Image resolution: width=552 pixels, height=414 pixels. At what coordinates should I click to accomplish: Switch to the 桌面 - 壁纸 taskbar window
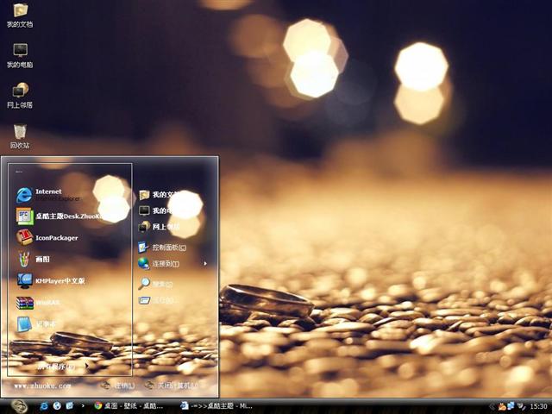point(129,405)
